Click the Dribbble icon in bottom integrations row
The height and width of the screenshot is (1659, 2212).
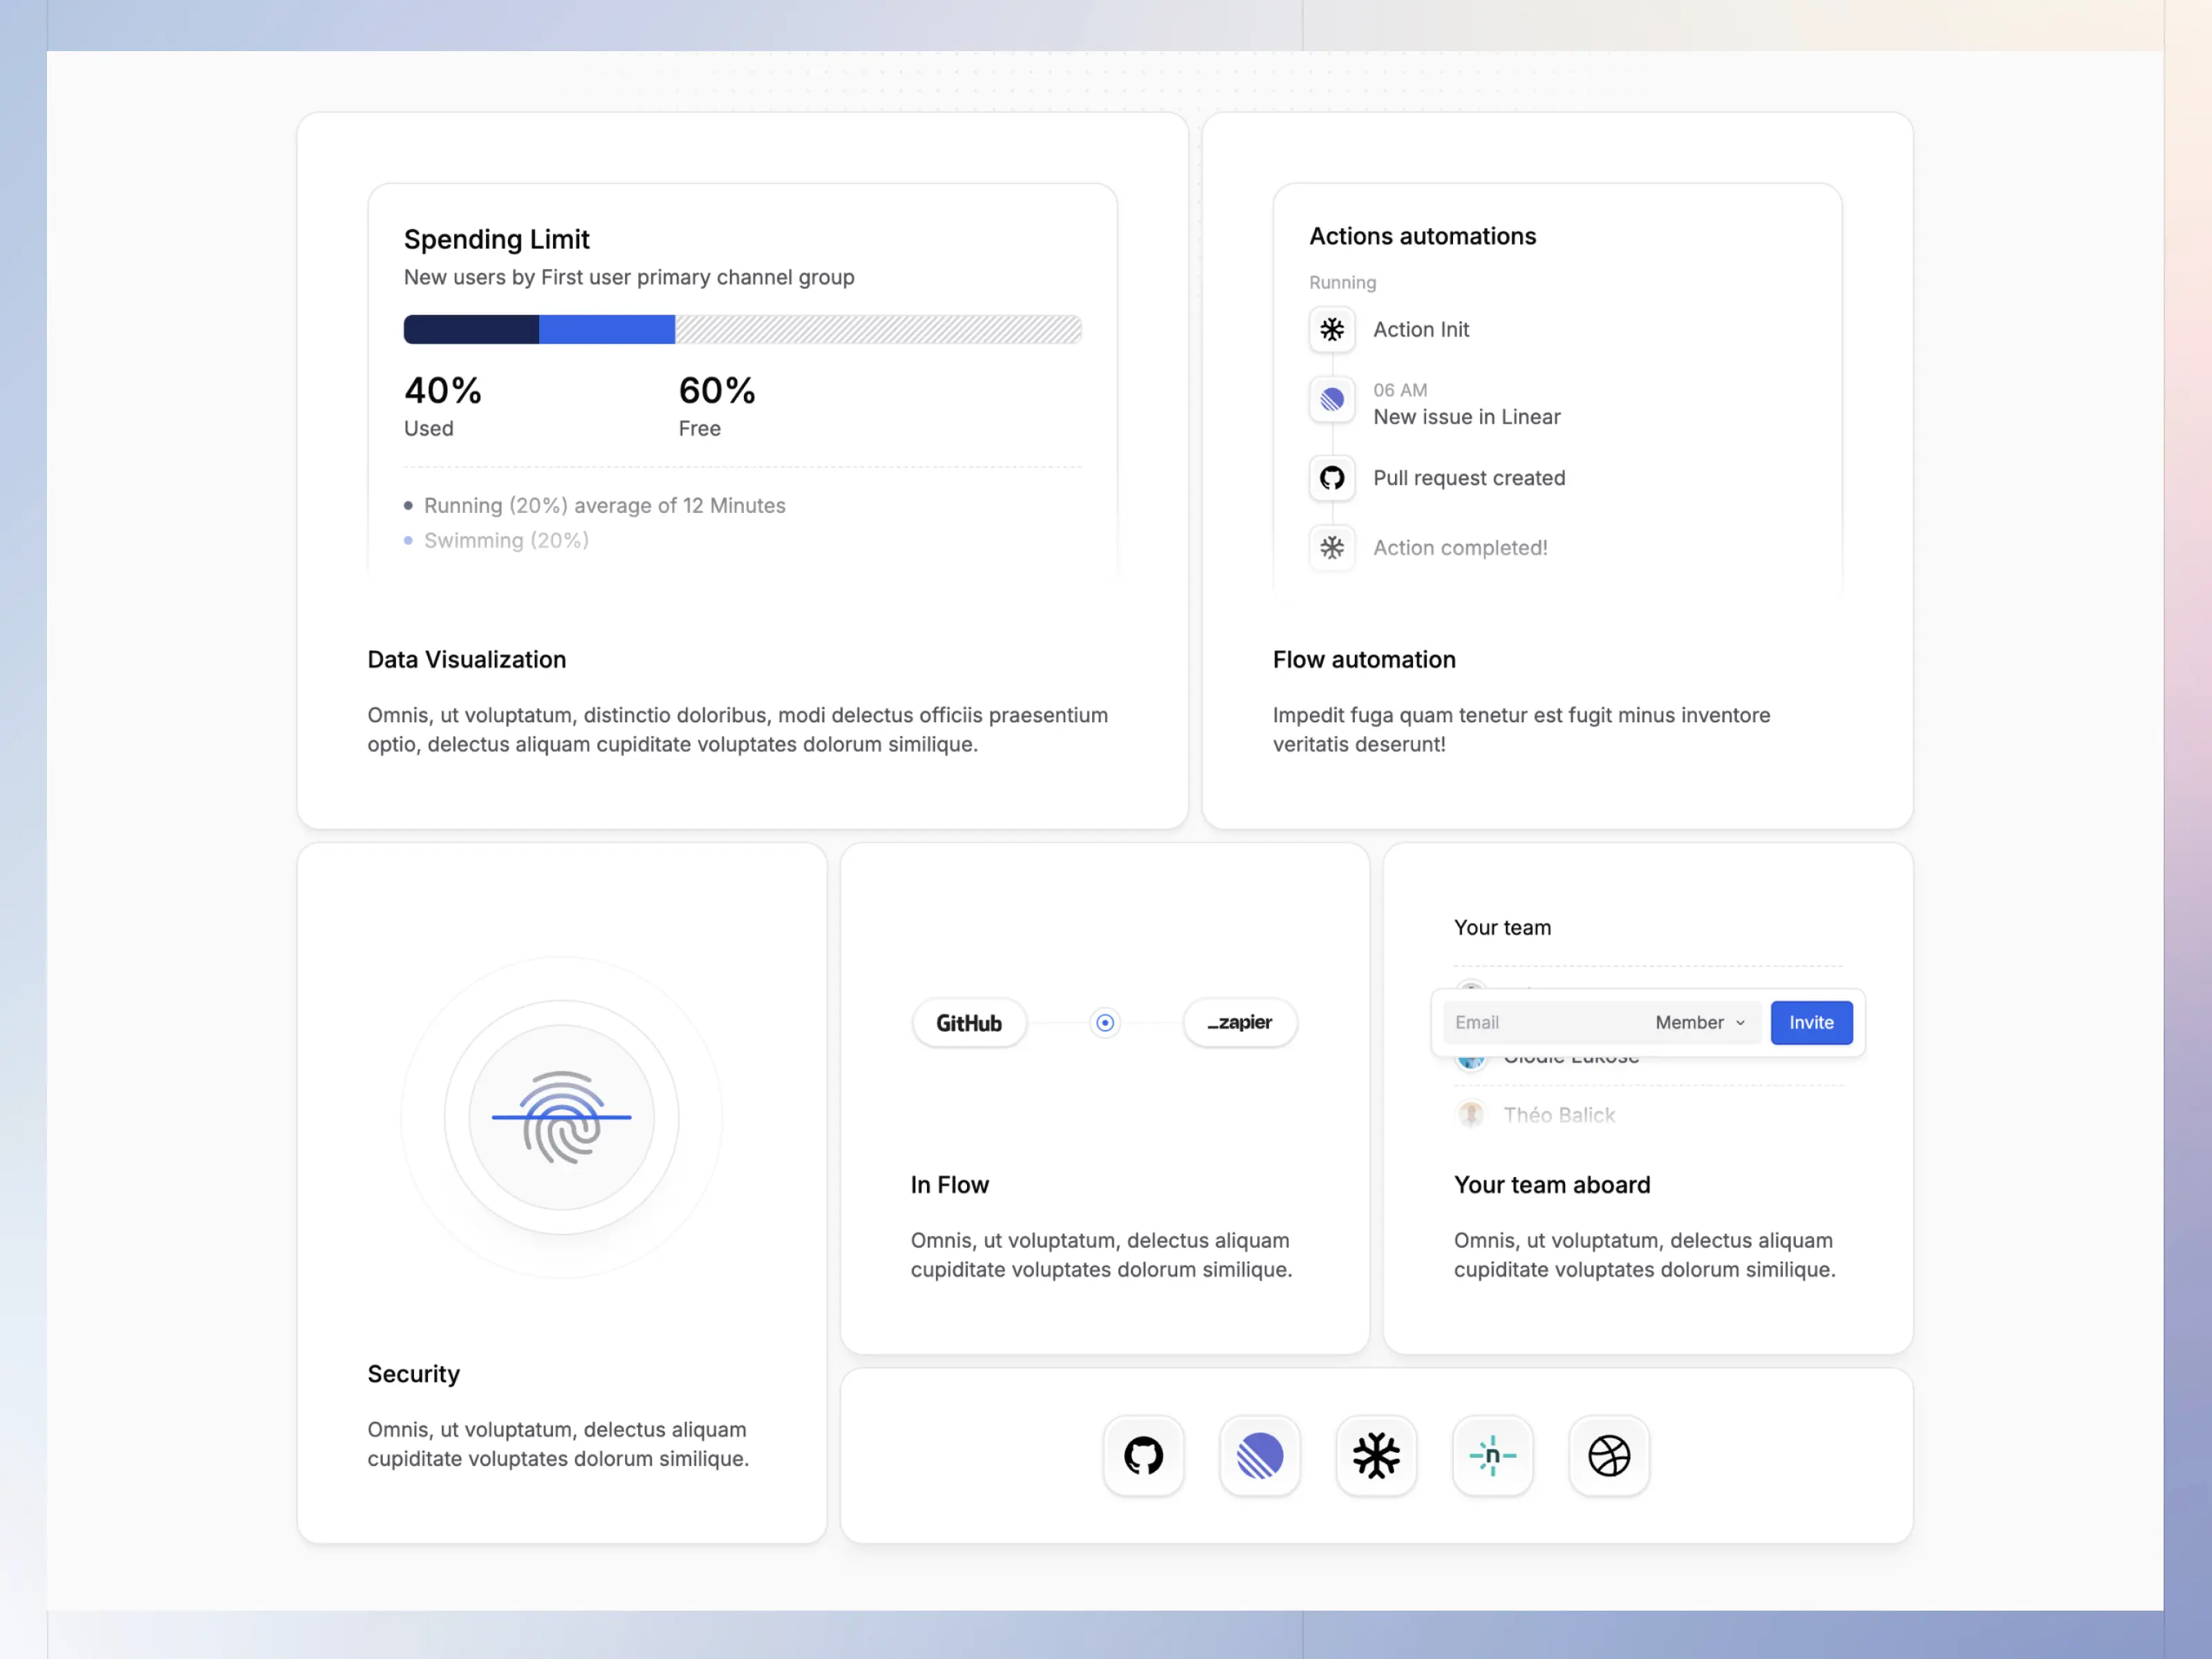(x=1608, y=1455)
